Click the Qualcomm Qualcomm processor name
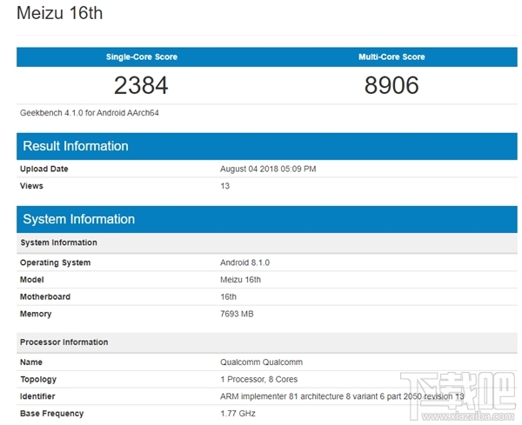522x425 pixels. tap(261, 362)
